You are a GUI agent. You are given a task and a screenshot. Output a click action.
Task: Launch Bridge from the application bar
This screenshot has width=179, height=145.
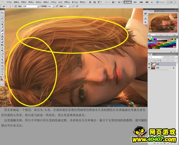point(90,2)
